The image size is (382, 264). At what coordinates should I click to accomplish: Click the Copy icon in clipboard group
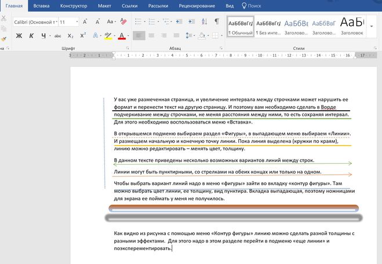pos(3,28)
